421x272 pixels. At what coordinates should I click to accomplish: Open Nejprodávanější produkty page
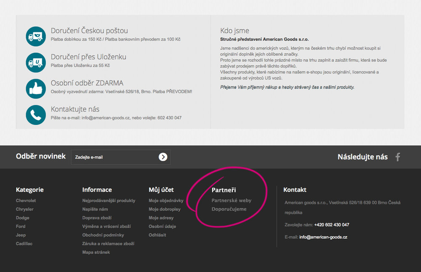click(x=109, y=201)
